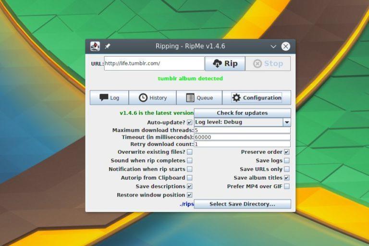The image size is (369, 246).
Task: Focus the URL input field
Action: click(x=154, y=63)
